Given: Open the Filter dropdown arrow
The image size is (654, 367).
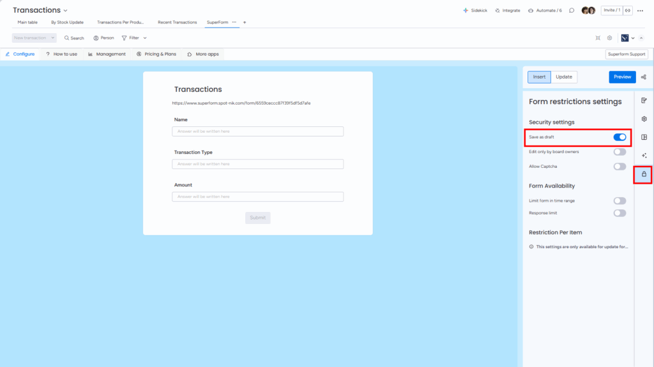Looking at the screenshot, I should [145, 38].
